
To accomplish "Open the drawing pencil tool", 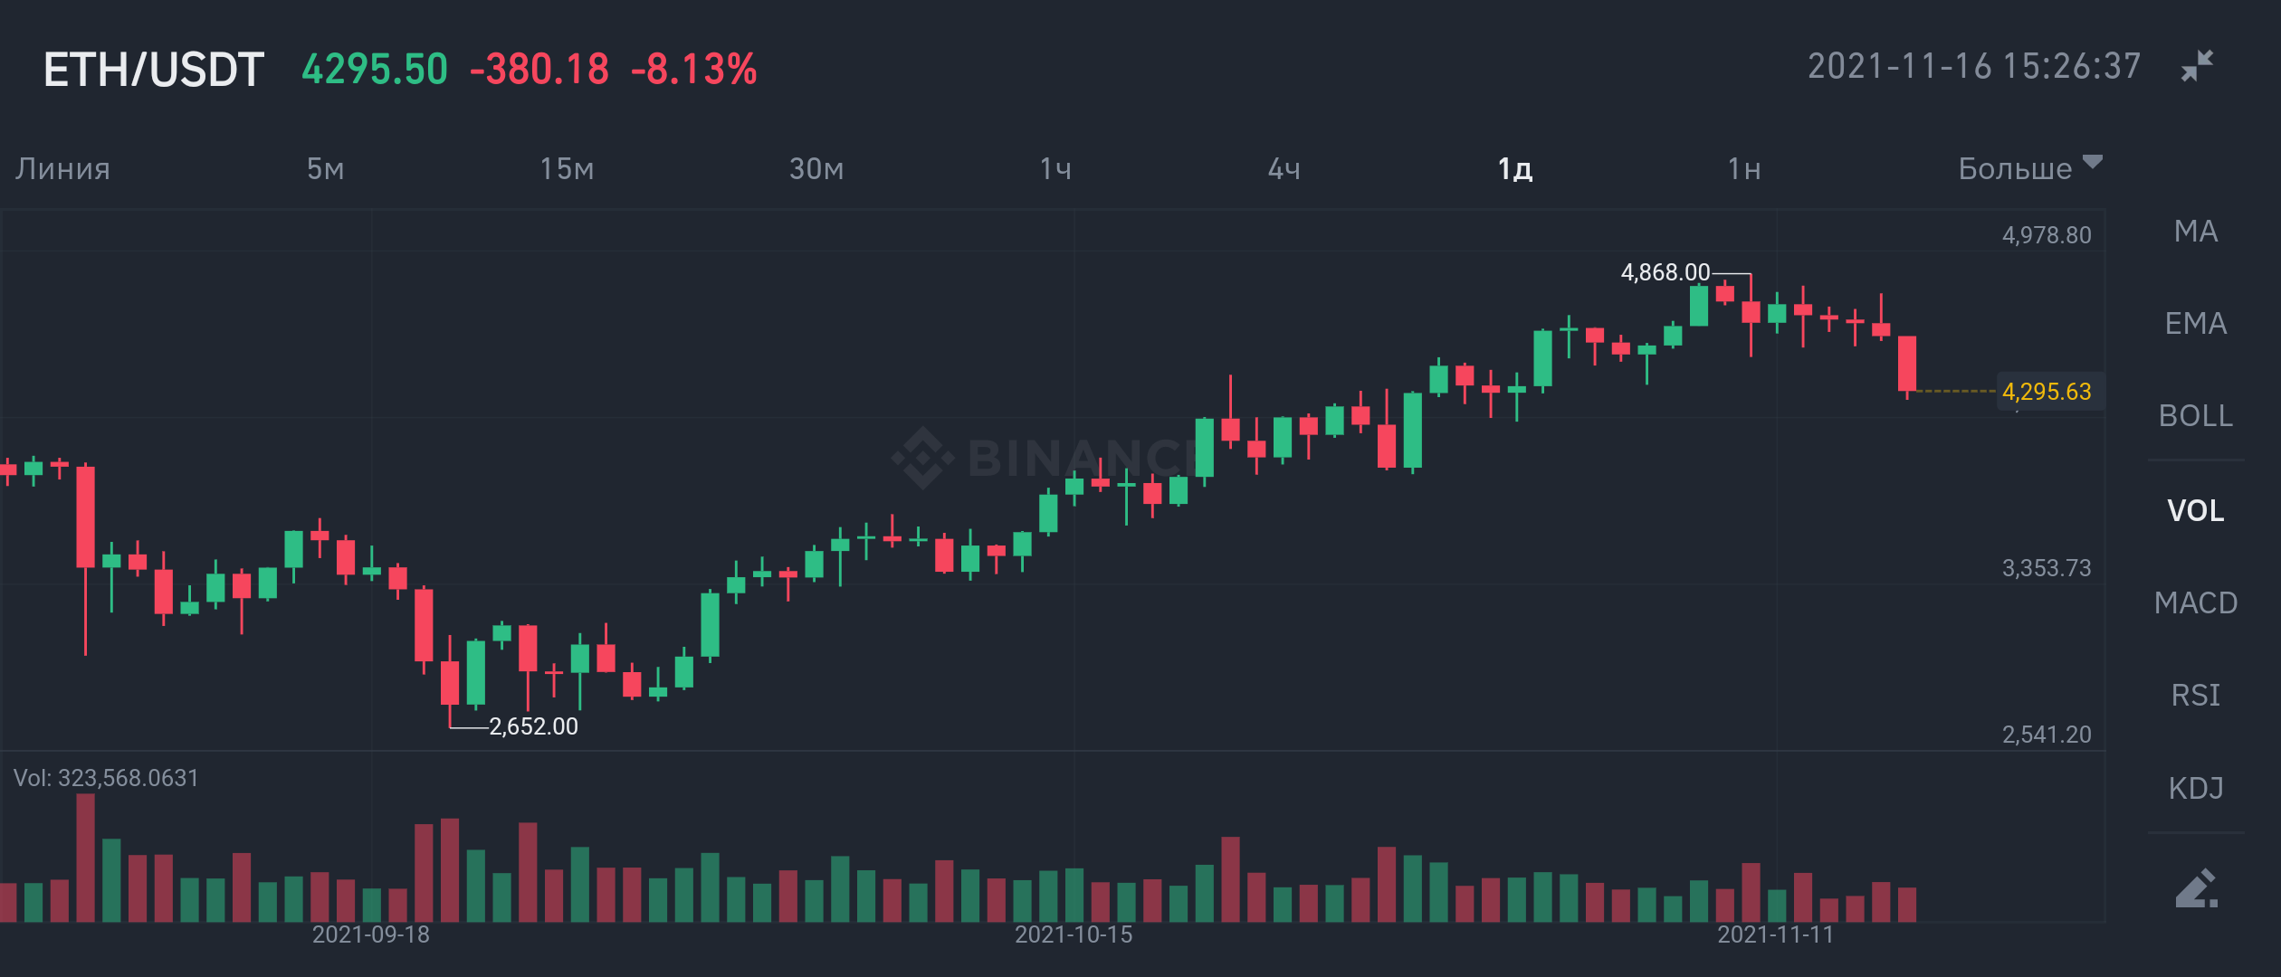I will click(x=2196, y=888).
